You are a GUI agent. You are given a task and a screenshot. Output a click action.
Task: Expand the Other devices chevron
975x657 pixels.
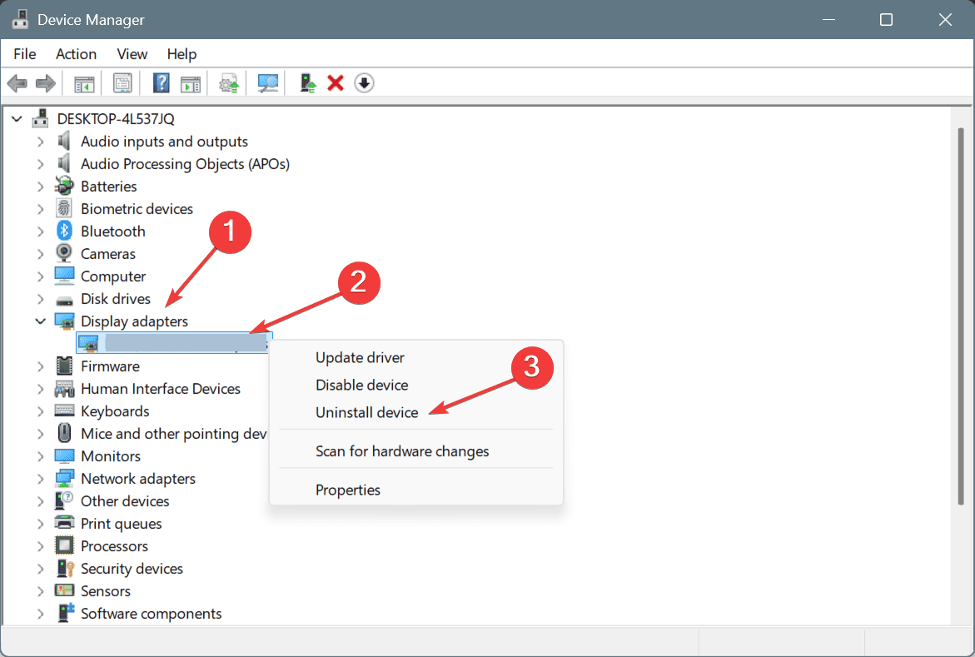pyautogui.click(x=41, y=500)
